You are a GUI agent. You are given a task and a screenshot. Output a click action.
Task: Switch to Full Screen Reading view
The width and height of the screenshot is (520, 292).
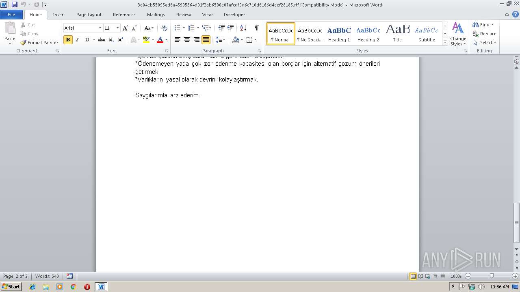(x=420, y=276)
